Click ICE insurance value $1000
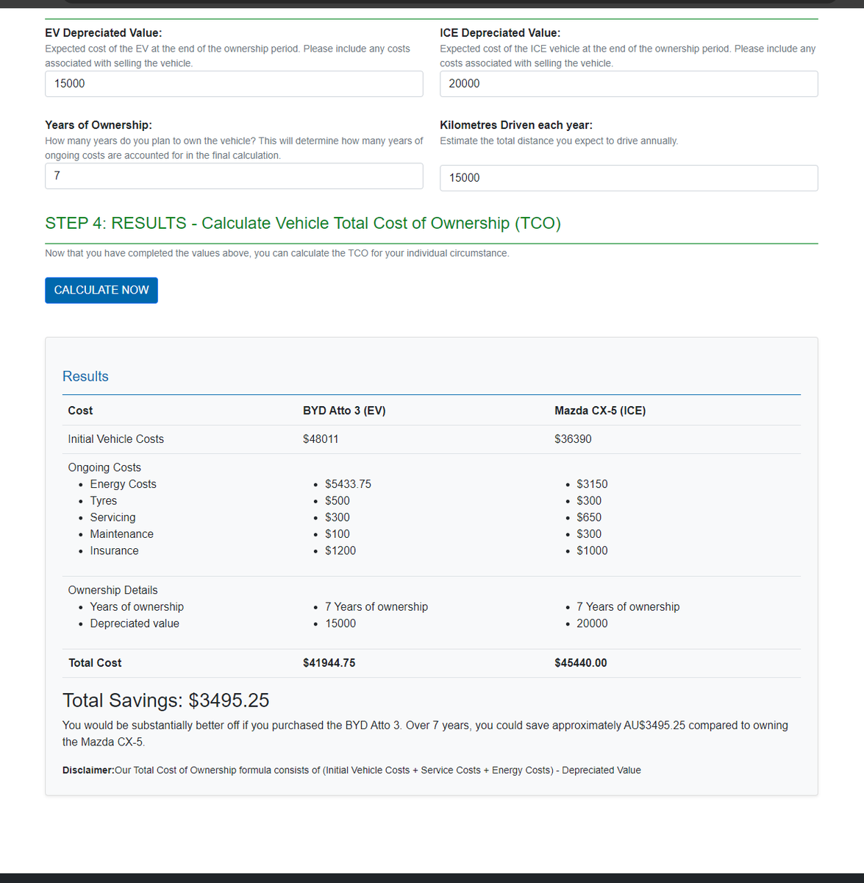864x883 pixels. (592, 550)
